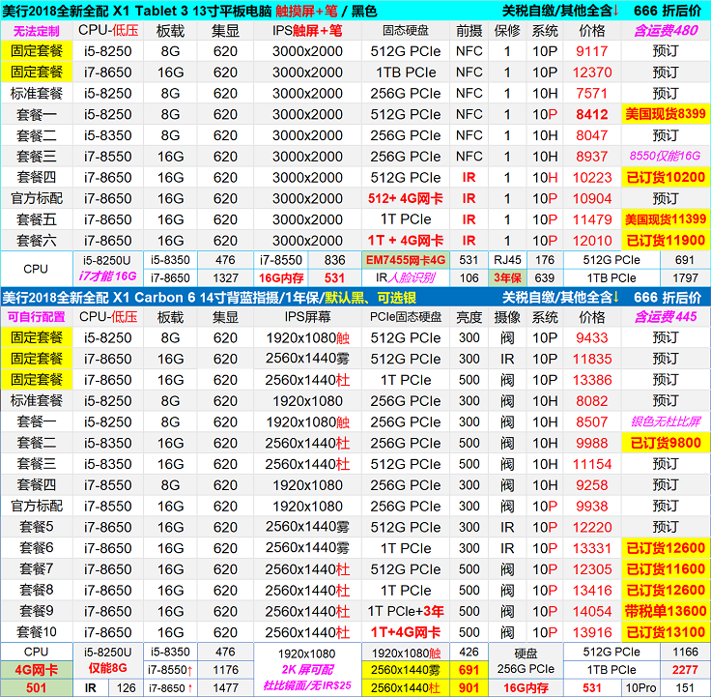Select the yellow 2560x1440雾 upgrade cell
This screenshot has height=697, width=711.
pos(406,670)
